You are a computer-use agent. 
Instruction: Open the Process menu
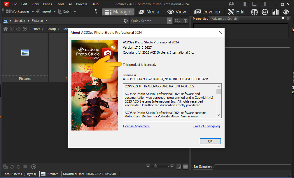point(82,4)
